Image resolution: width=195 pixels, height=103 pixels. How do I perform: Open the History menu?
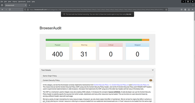click(15, 2)
